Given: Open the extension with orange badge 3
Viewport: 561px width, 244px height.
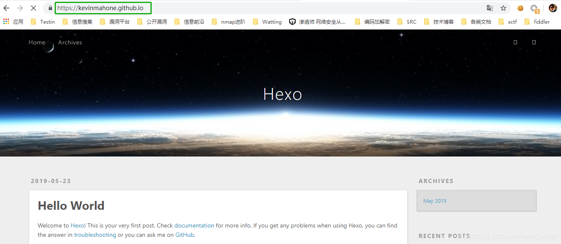Looking at the screenshot, I should (x=535, y=8).
